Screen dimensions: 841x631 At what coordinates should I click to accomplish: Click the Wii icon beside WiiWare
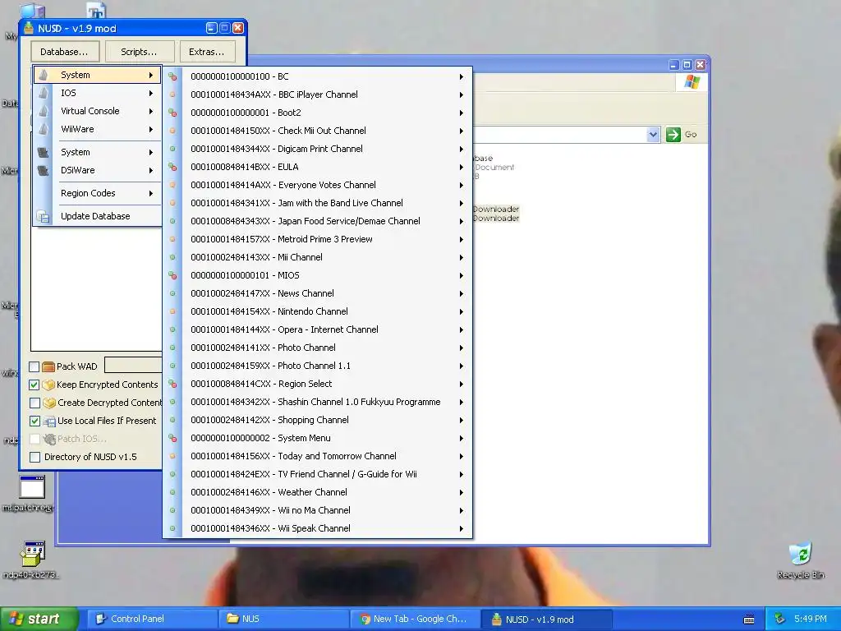click(x=44, y=129)
